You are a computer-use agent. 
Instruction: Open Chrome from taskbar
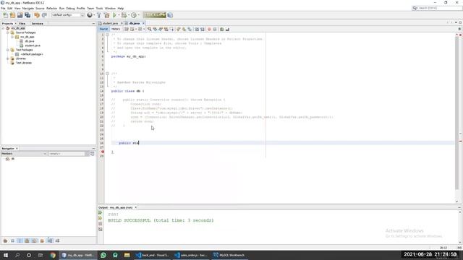pyautogui.click(x=53, y=255)
